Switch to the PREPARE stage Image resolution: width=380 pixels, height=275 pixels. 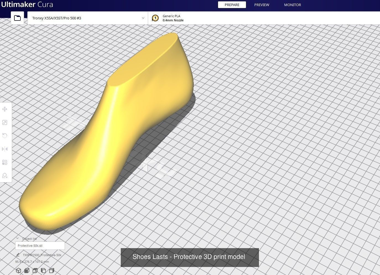tap(232, 5)
